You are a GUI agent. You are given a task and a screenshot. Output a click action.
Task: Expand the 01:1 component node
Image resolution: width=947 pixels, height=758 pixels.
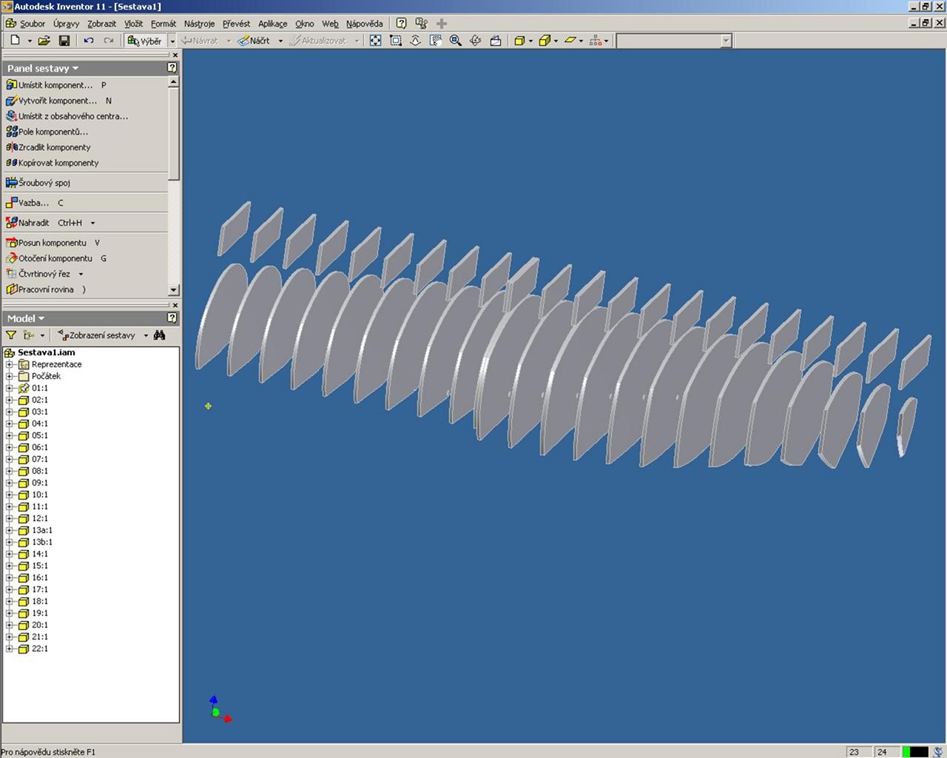[10, 388]
